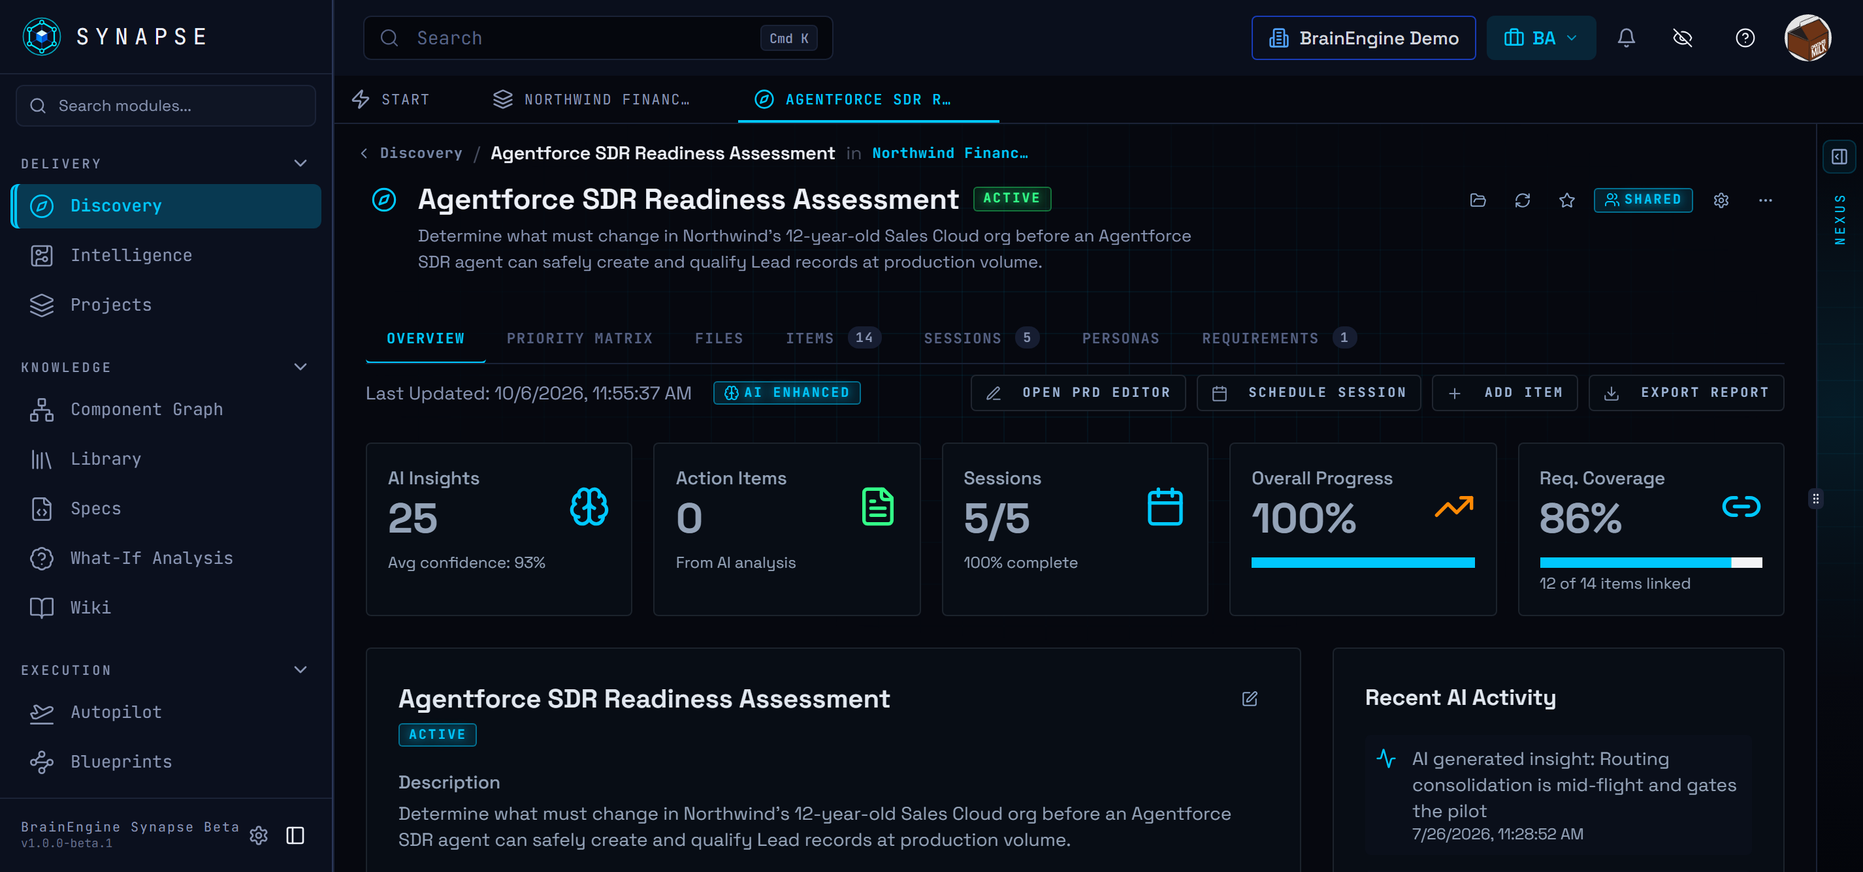This screenshot has height=872, width=1863.
Task: Open Blueprints under Execution
Action: pos(167,762)
